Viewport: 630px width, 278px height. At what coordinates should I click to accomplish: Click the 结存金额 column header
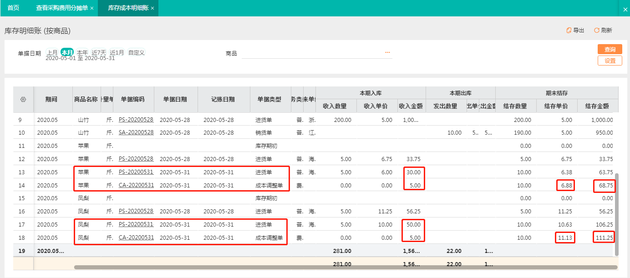point(597,106)
